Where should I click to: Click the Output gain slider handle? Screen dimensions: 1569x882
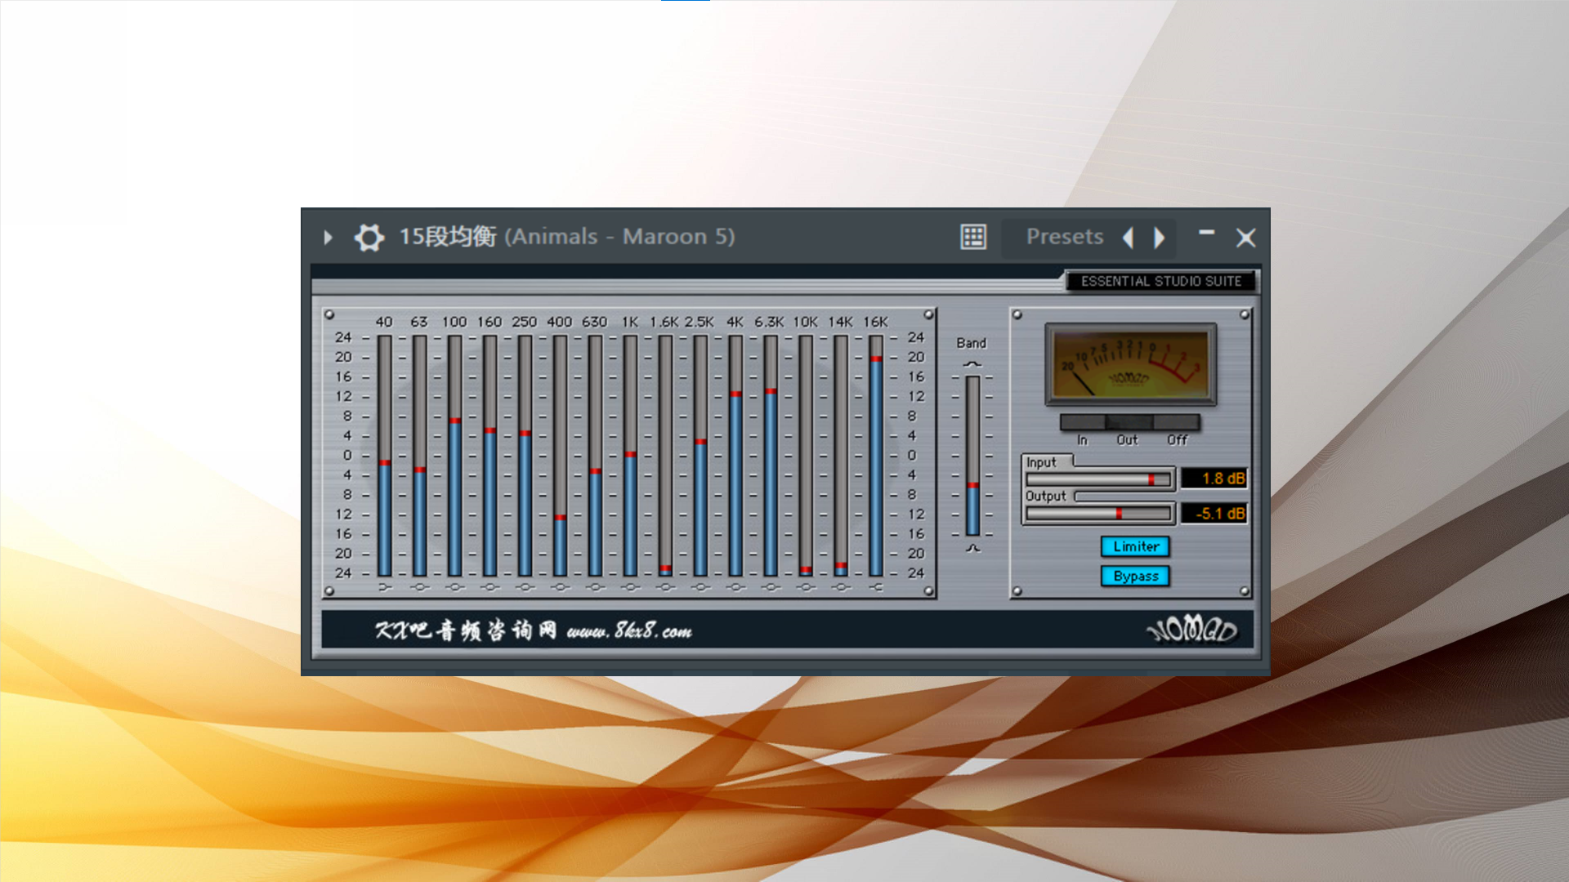coord(1119,513)
